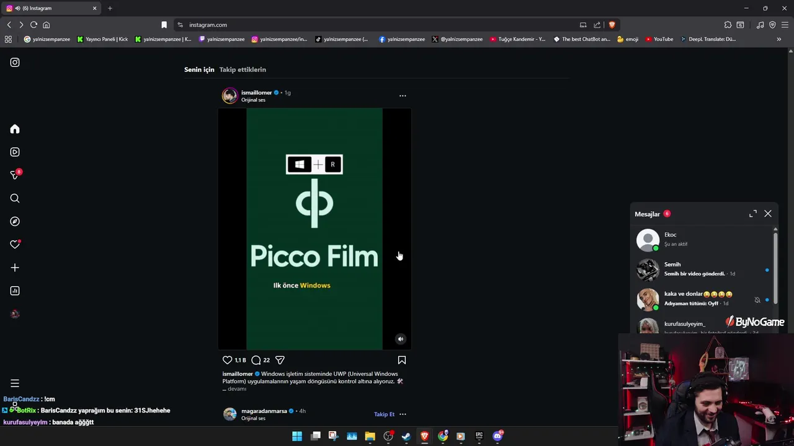Open Instagram home from sidebar house icon
Viewport: 794px width, 446px height.
pos(15,129)
